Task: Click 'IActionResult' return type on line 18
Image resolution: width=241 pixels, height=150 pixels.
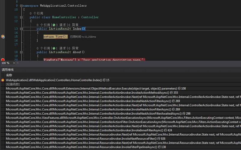Action: coord(60,52)
